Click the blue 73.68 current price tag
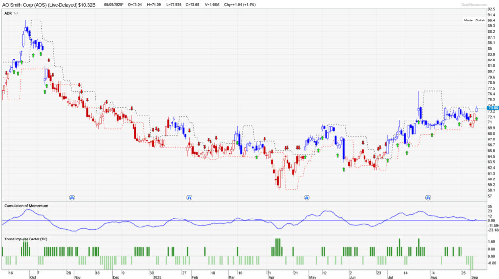Image resolution: width=499 pixels, height=279 pixels. (493, 108)
